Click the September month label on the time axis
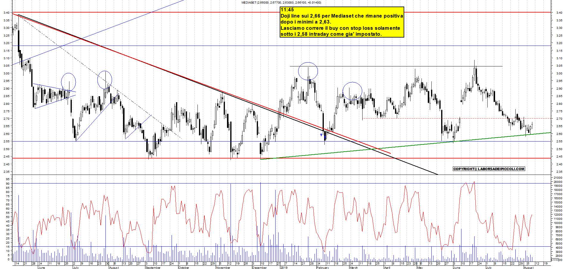 tap(153, 268)
